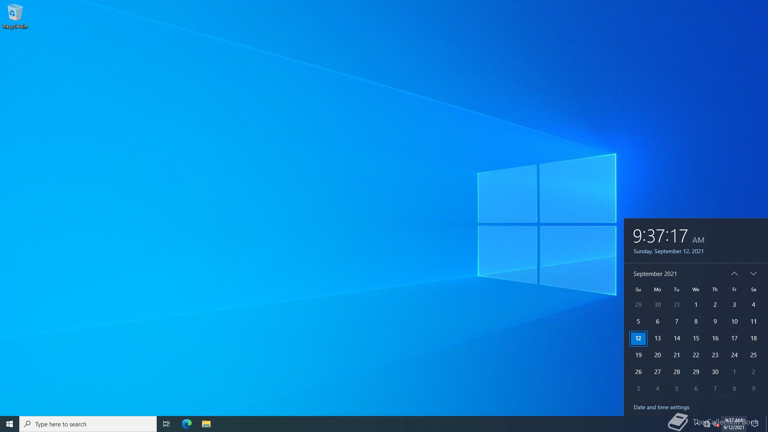Go to the previous month in the calendar
This screenshot has width=768, height=432.
(x=734, y=274)
